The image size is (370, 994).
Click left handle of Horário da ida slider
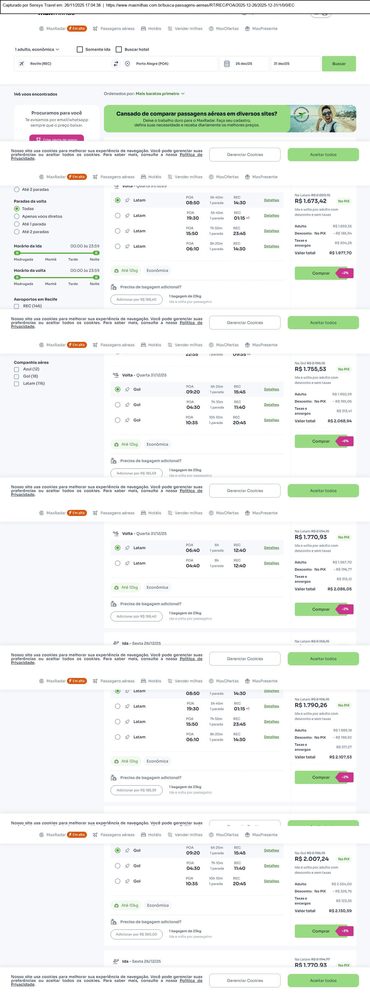point(17,253)
